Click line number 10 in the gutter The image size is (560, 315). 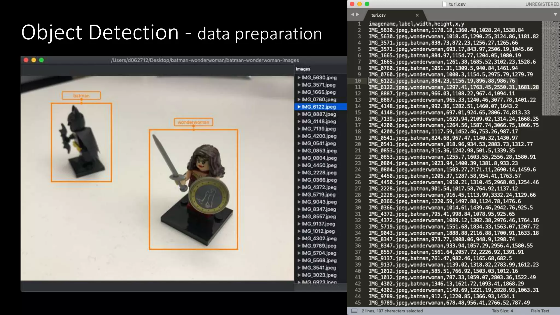pos(358,81)
